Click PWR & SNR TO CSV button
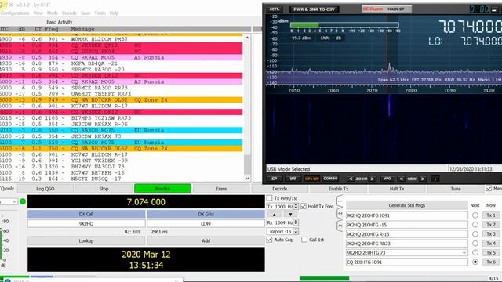Screen dimensions: 502x282 (314, 9)
